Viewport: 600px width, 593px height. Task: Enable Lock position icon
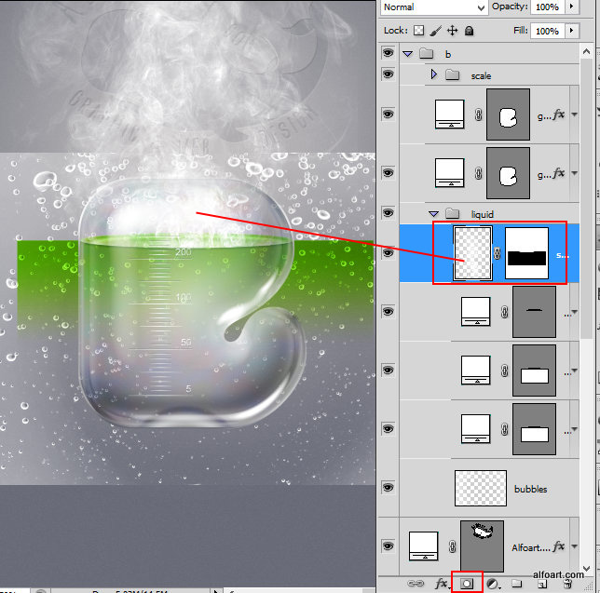pos(453,31)
